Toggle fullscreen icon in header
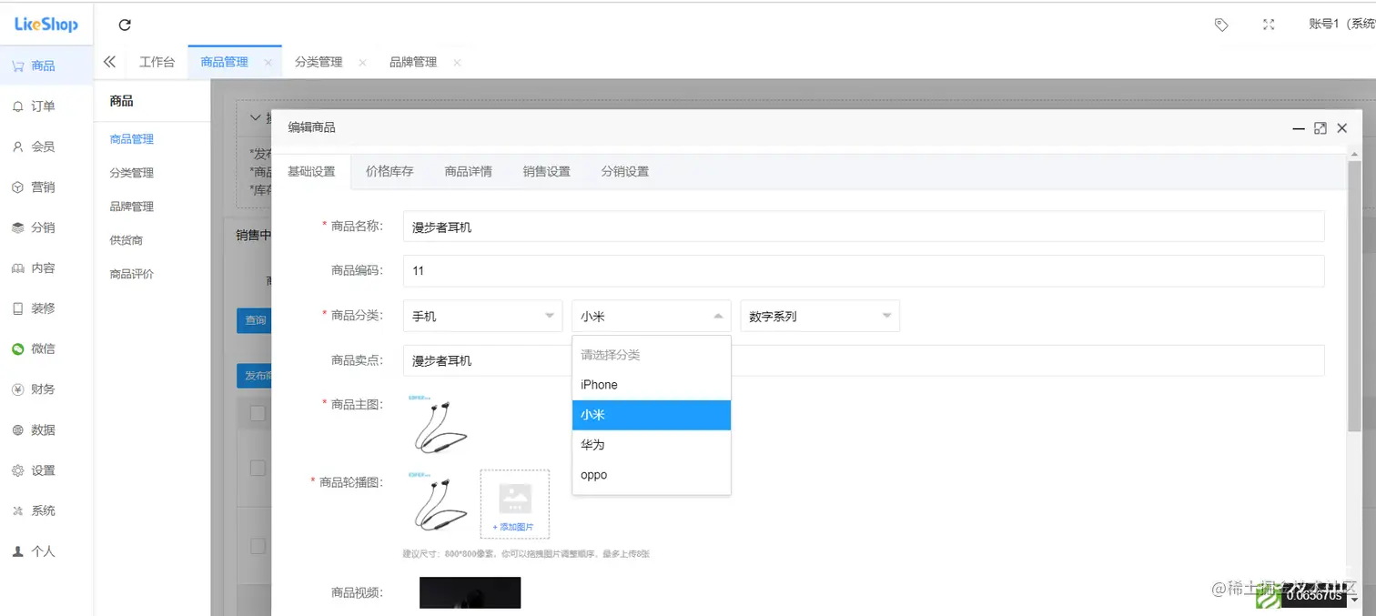Image resolution: width=1376 pixels, height=616 pixels. 1269,25
